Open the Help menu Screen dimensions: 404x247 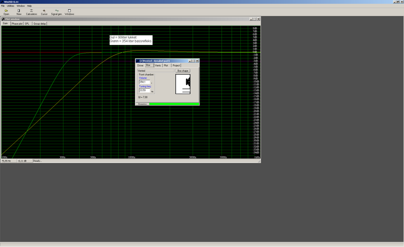[x=29, y=6]
